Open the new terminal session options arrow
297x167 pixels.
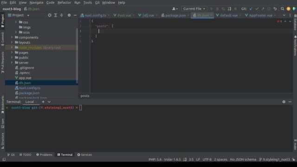pyautogui.click(x=49, y=102)
